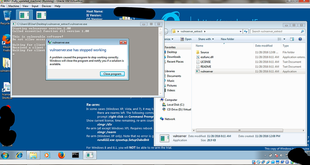Click the Explorer address refresh icon
Screen dimensions: 310x165
pos(246,31)
